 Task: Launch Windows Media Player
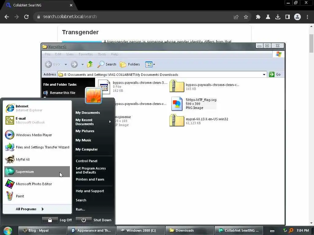[x=37, y=135]
